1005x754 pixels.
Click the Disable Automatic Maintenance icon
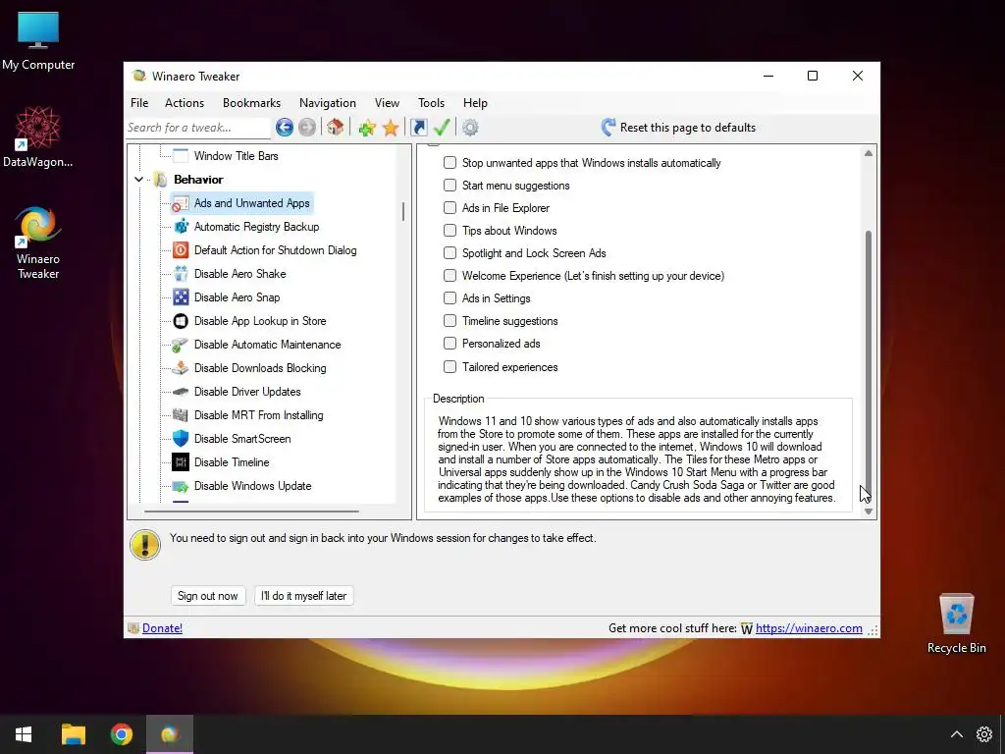coord(181,345)
